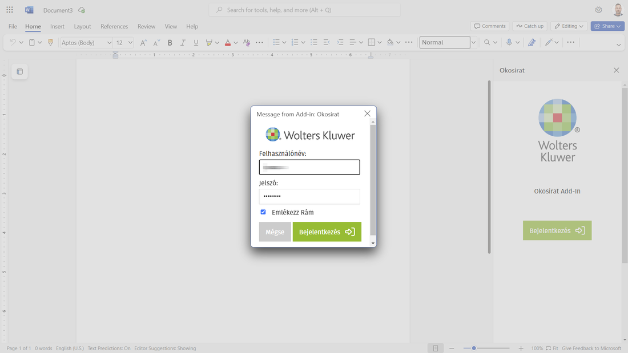
Task: Expand the font size dropdown
Action: click(130, 43)
